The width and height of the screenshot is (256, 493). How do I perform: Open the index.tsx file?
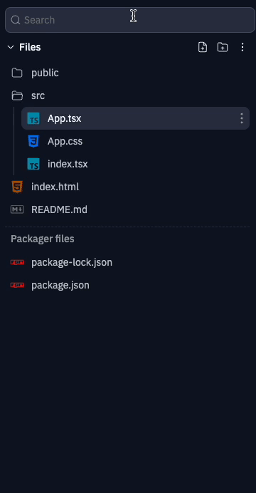click(x=136, y=164)
